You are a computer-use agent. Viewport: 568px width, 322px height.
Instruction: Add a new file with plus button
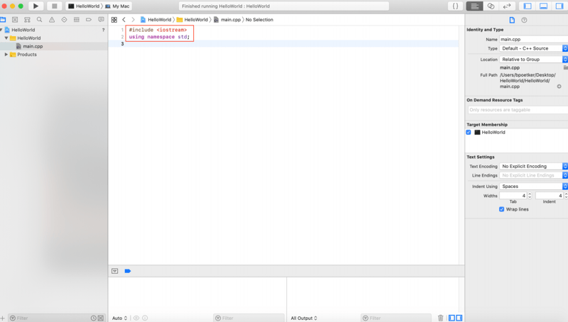3,318
